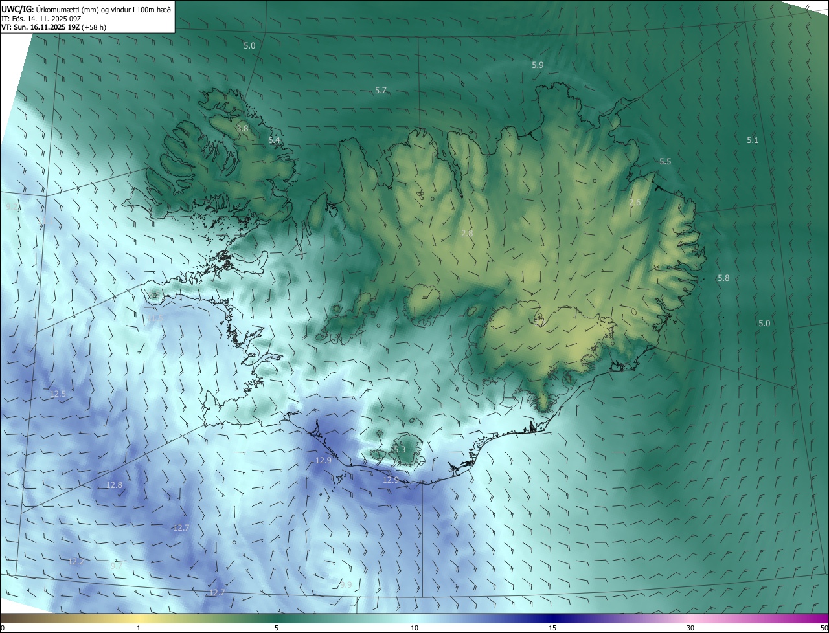829x633 pixels.
Task: Select the 5.7 precipitable water label
Action: click(381, 91)
